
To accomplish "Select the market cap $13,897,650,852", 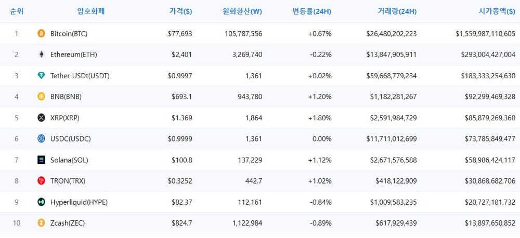I will (x=490, y=223).
